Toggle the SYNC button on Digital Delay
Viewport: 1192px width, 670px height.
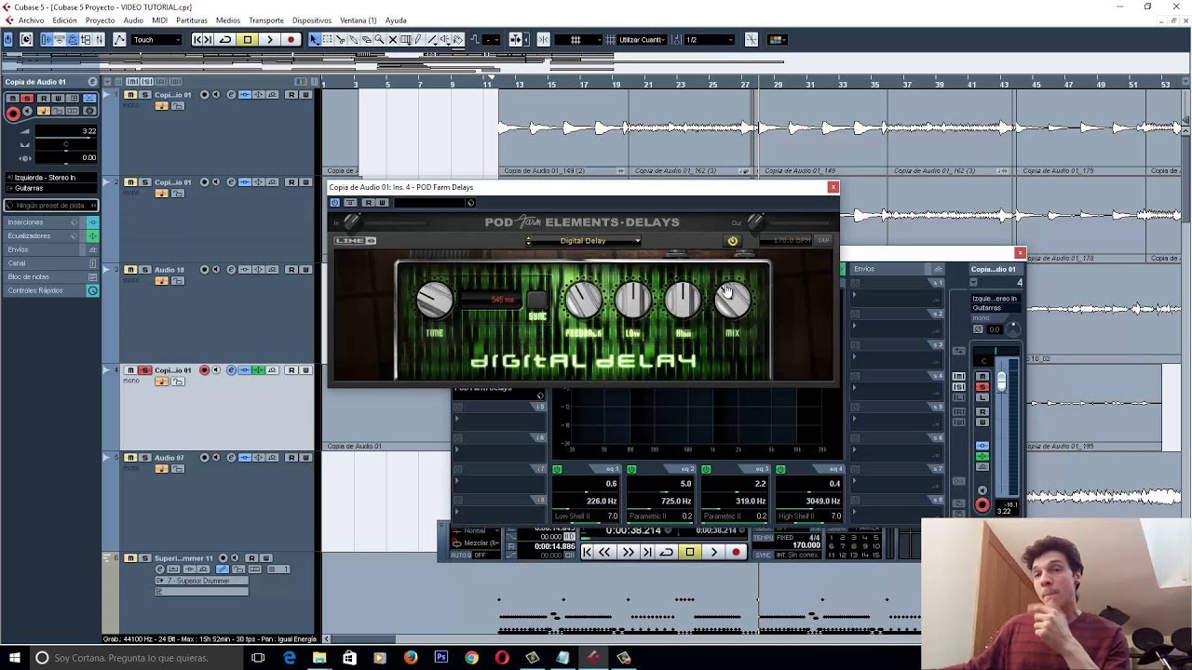click(537, 301)
